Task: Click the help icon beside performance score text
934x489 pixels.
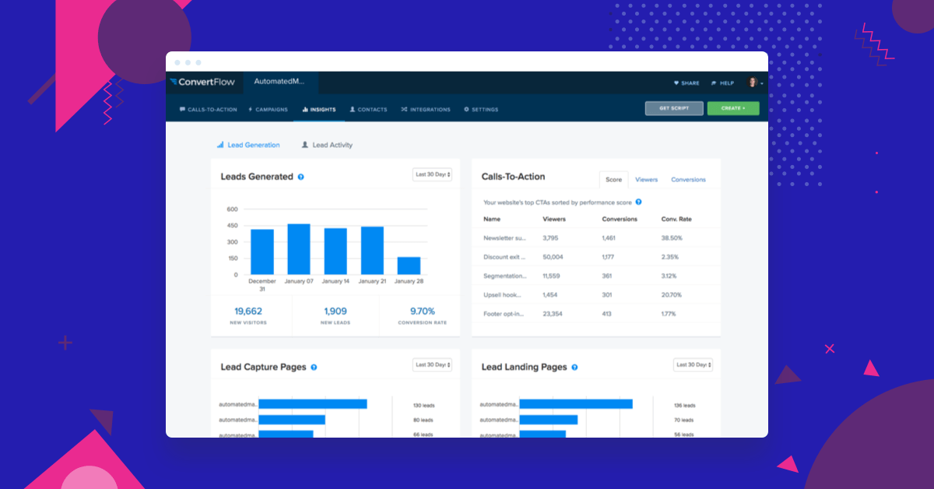Action: (x=637, y=201)
